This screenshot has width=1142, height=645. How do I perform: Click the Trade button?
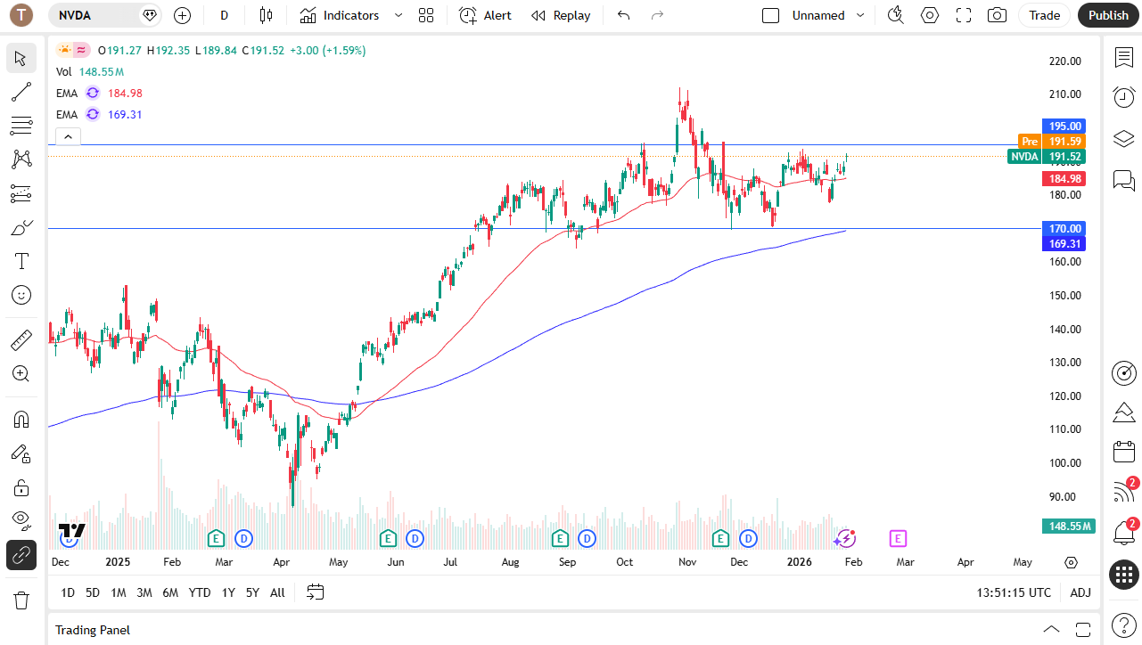(x=1044, y=15)
